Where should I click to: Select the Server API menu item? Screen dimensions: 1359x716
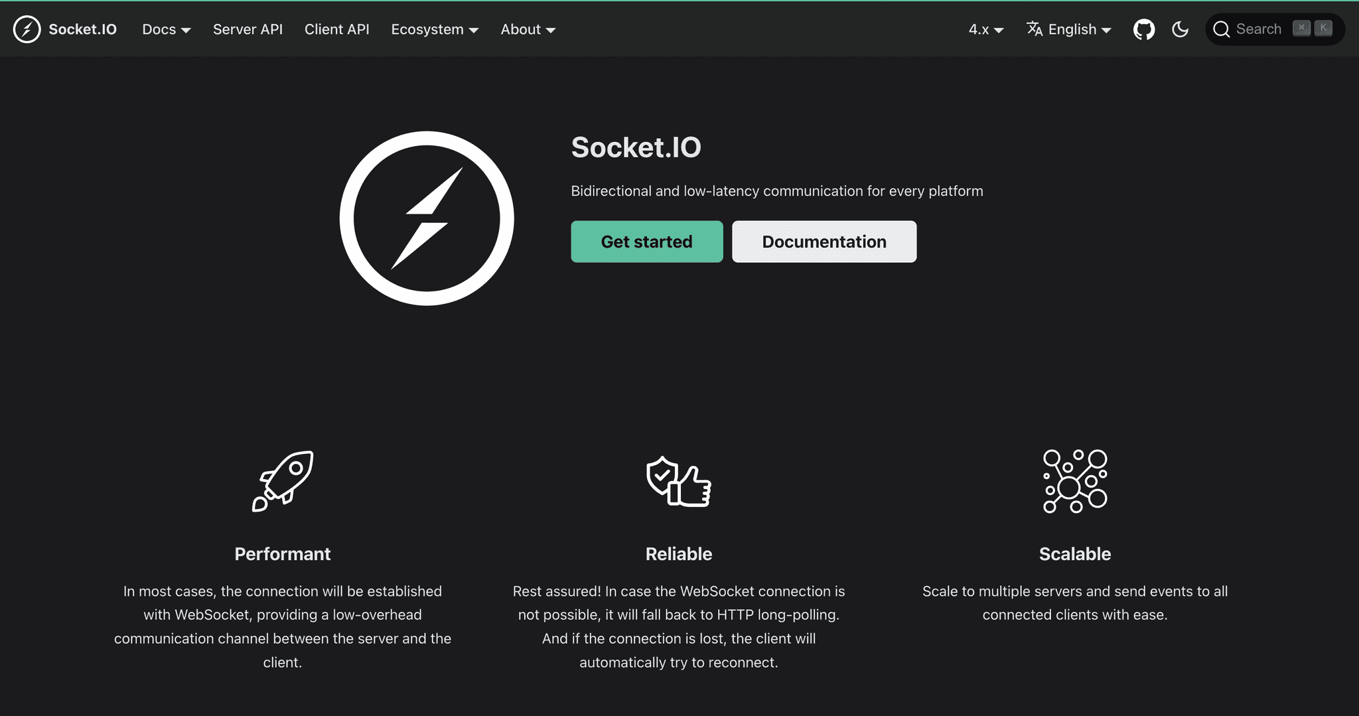[247, 29]
